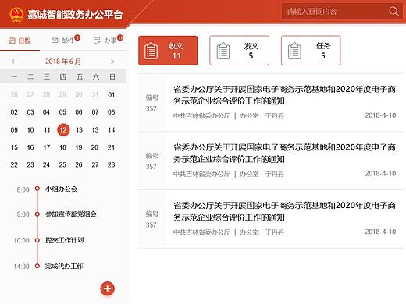Screen dimensions: 406x304
Task: Select date 22 in calendar
Action: click(x=14, y=165)
